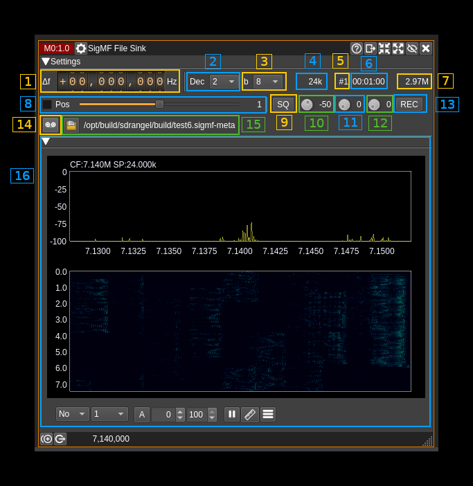The image size is (473, 486).
Task: Click the squelch level dial showing -50
Action: click(307, 105)
